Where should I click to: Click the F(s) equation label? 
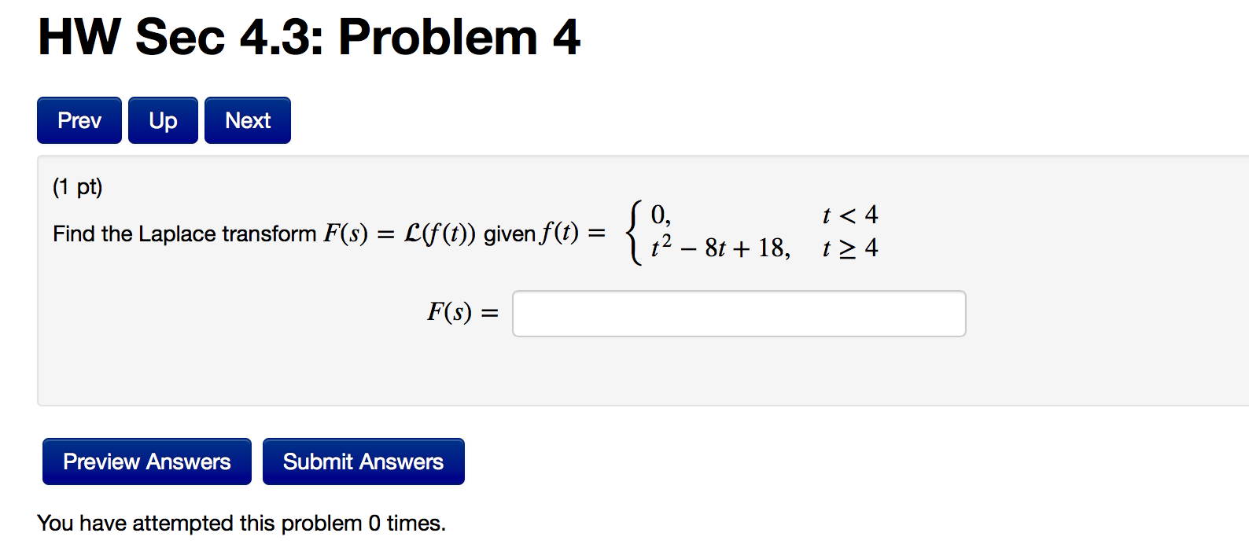click(461, 312)
